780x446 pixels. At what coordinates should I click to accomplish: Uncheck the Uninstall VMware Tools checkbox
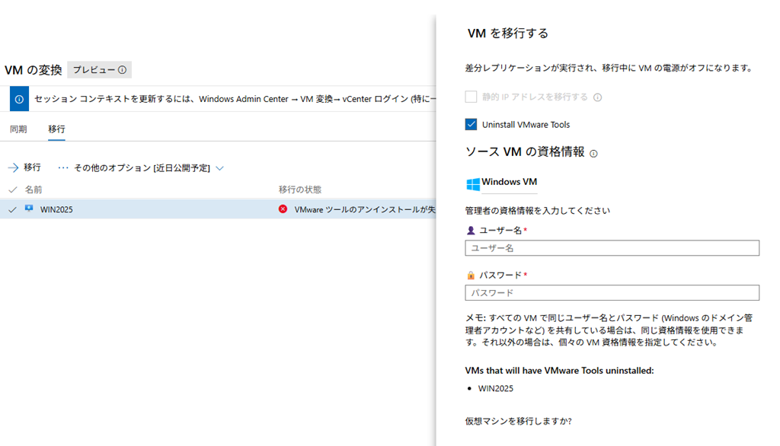pos(472,124)
